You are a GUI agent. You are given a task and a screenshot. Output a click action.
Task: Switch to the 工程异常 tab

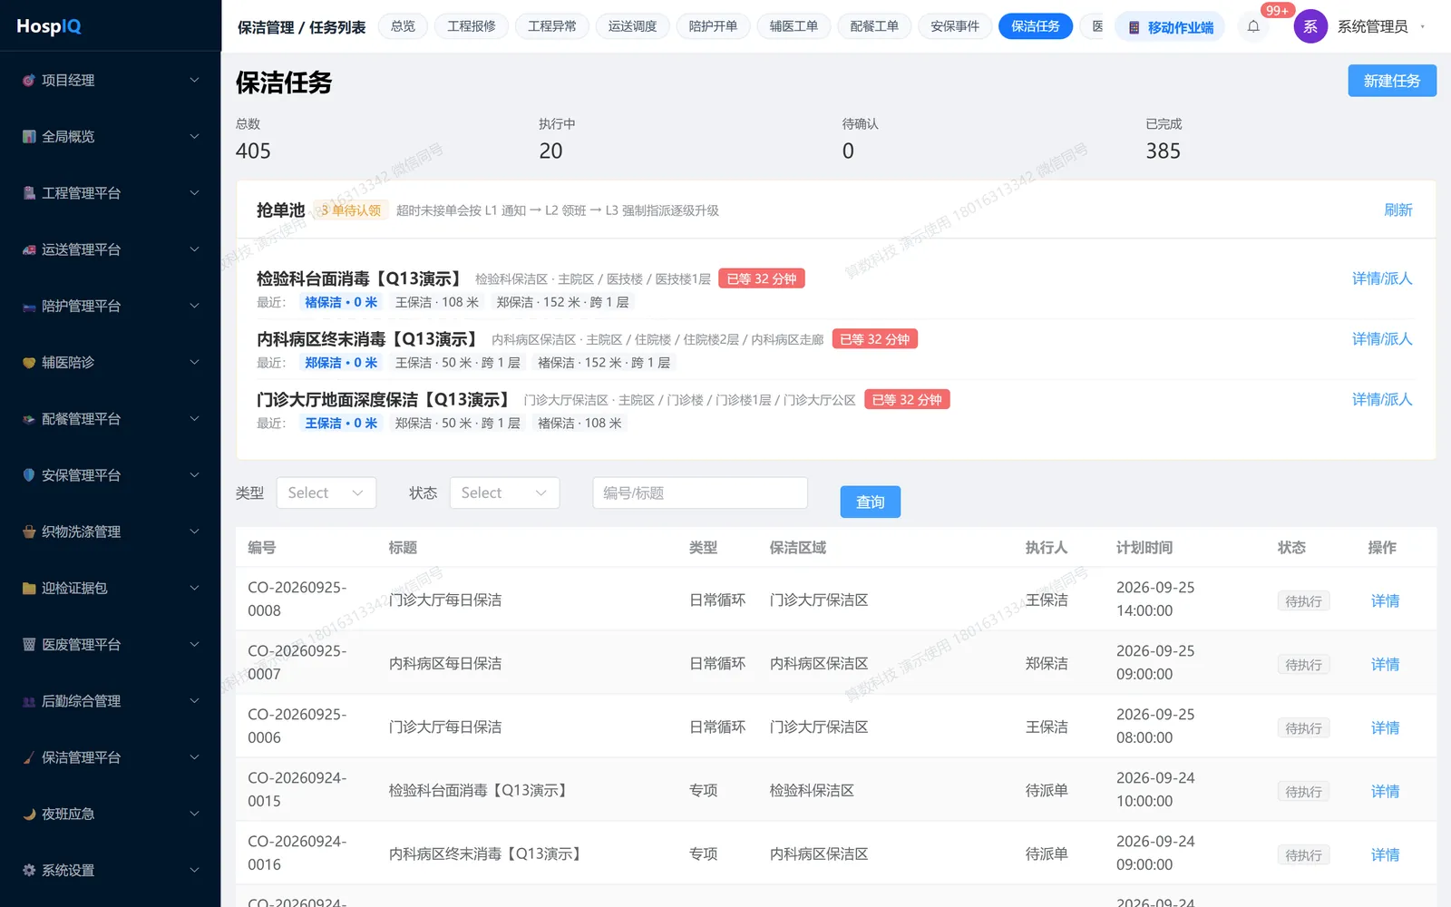552,26
